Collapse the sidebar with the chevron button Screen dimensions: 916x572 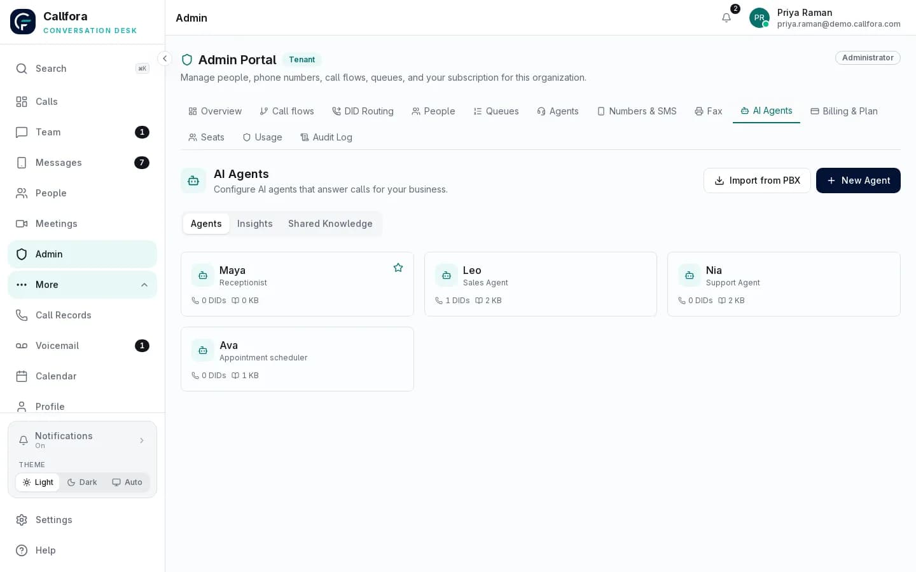pyautogui.click(x=165, y=58)
